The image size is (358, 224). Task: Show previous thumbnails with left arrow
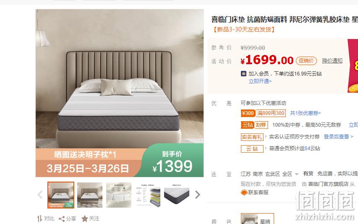click(x=40, y=195)
